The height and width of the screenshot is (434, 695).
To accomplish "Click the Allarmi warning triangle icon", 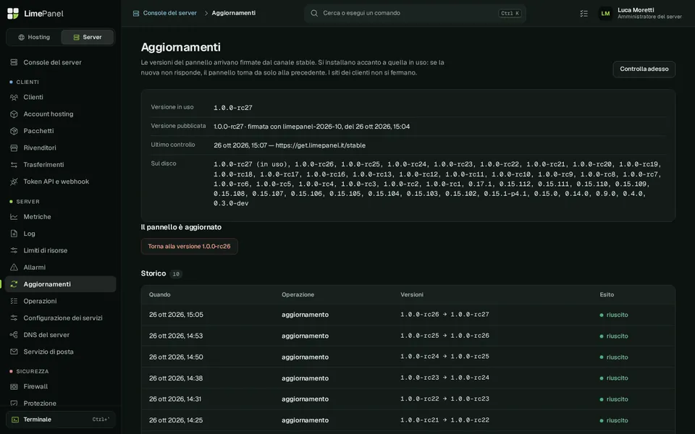I will (14, 267).
